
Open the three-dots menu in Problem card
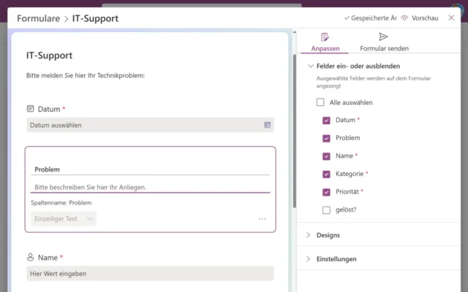point(263,218)
